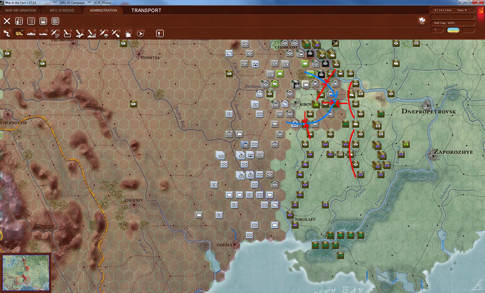This screenshot has width=485, height=293.
Task: Click the X close icon on Administration toolbar
Action: [x=7, y=21]
